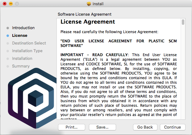Click the 'Software License Agreement' title text
The width and height of the screenshot is (192, 135).
[85, 14]
